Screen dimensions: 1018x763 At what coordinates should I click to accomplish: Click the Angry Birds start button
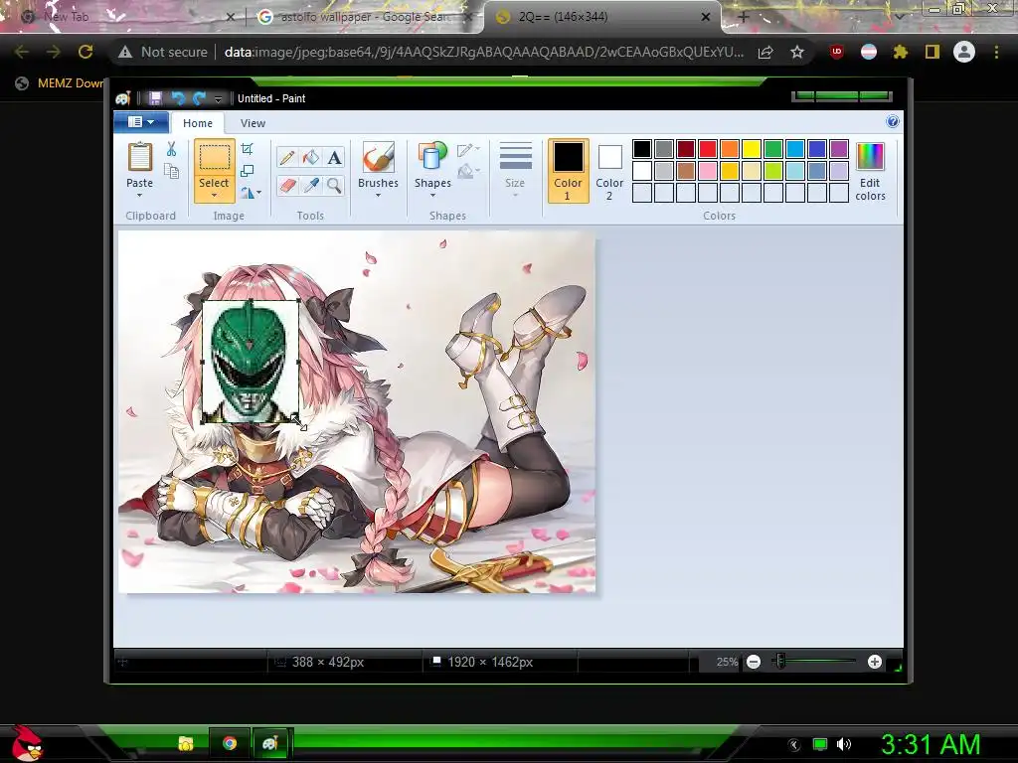[x=26, y=743]
